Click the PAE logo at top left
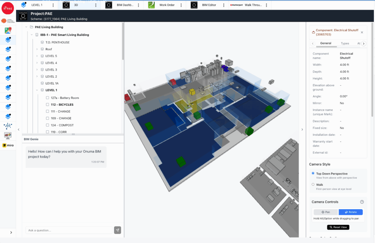 click(x=8, y=8)
